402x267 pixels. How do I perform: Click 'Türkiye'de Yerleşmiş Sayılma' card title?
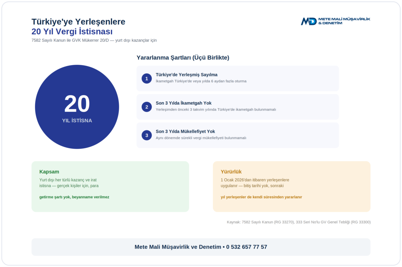187,75
